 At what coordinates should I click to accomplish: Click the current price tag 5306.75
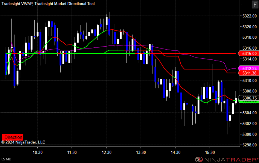248,98
